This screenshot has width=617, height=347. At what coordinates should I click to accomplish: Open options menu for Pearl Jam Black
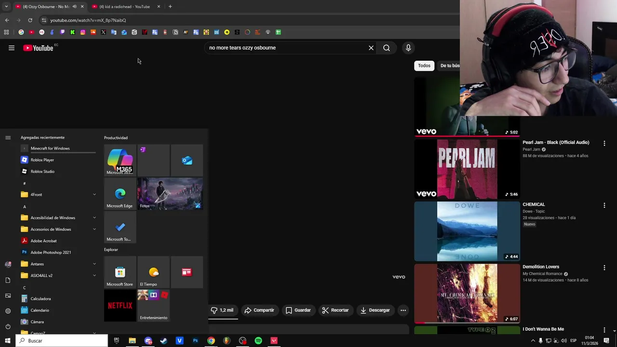click(x=604, y=143)
